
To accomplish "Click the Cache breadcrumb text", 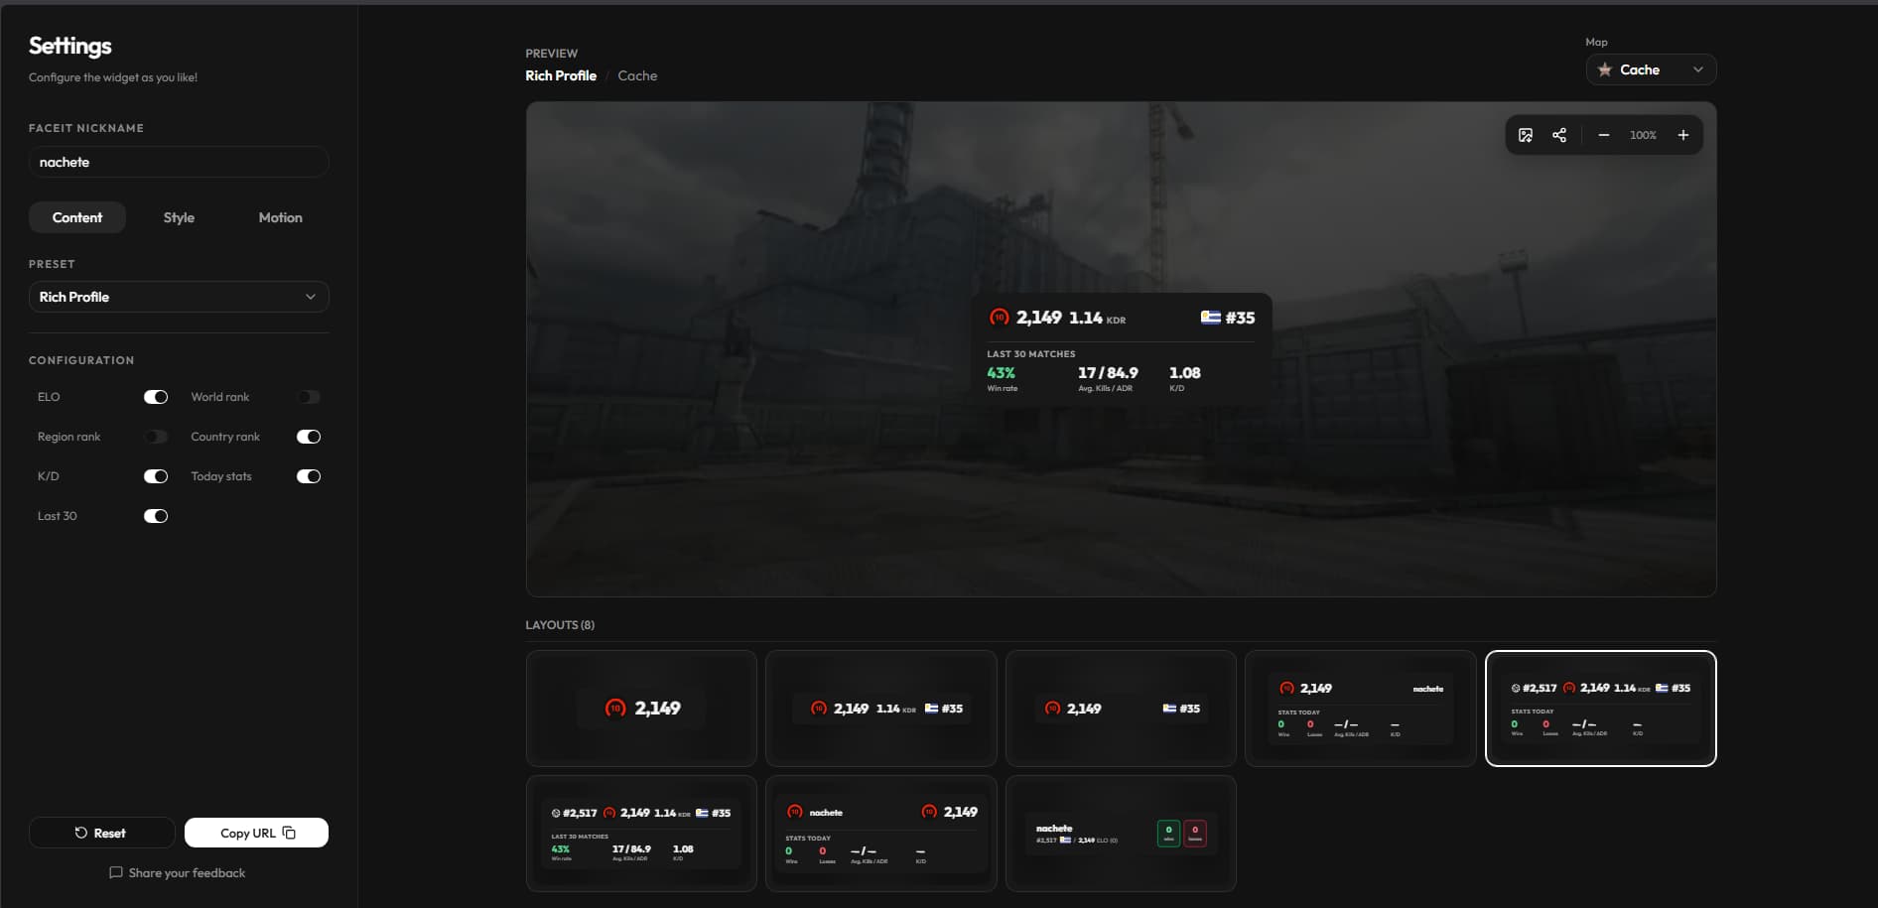I will pos(637,75).
